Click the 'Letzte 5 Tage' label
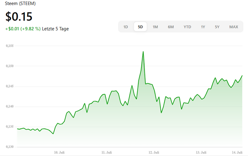This screenshot has width=248, height=156. click(x=55, y=29)
